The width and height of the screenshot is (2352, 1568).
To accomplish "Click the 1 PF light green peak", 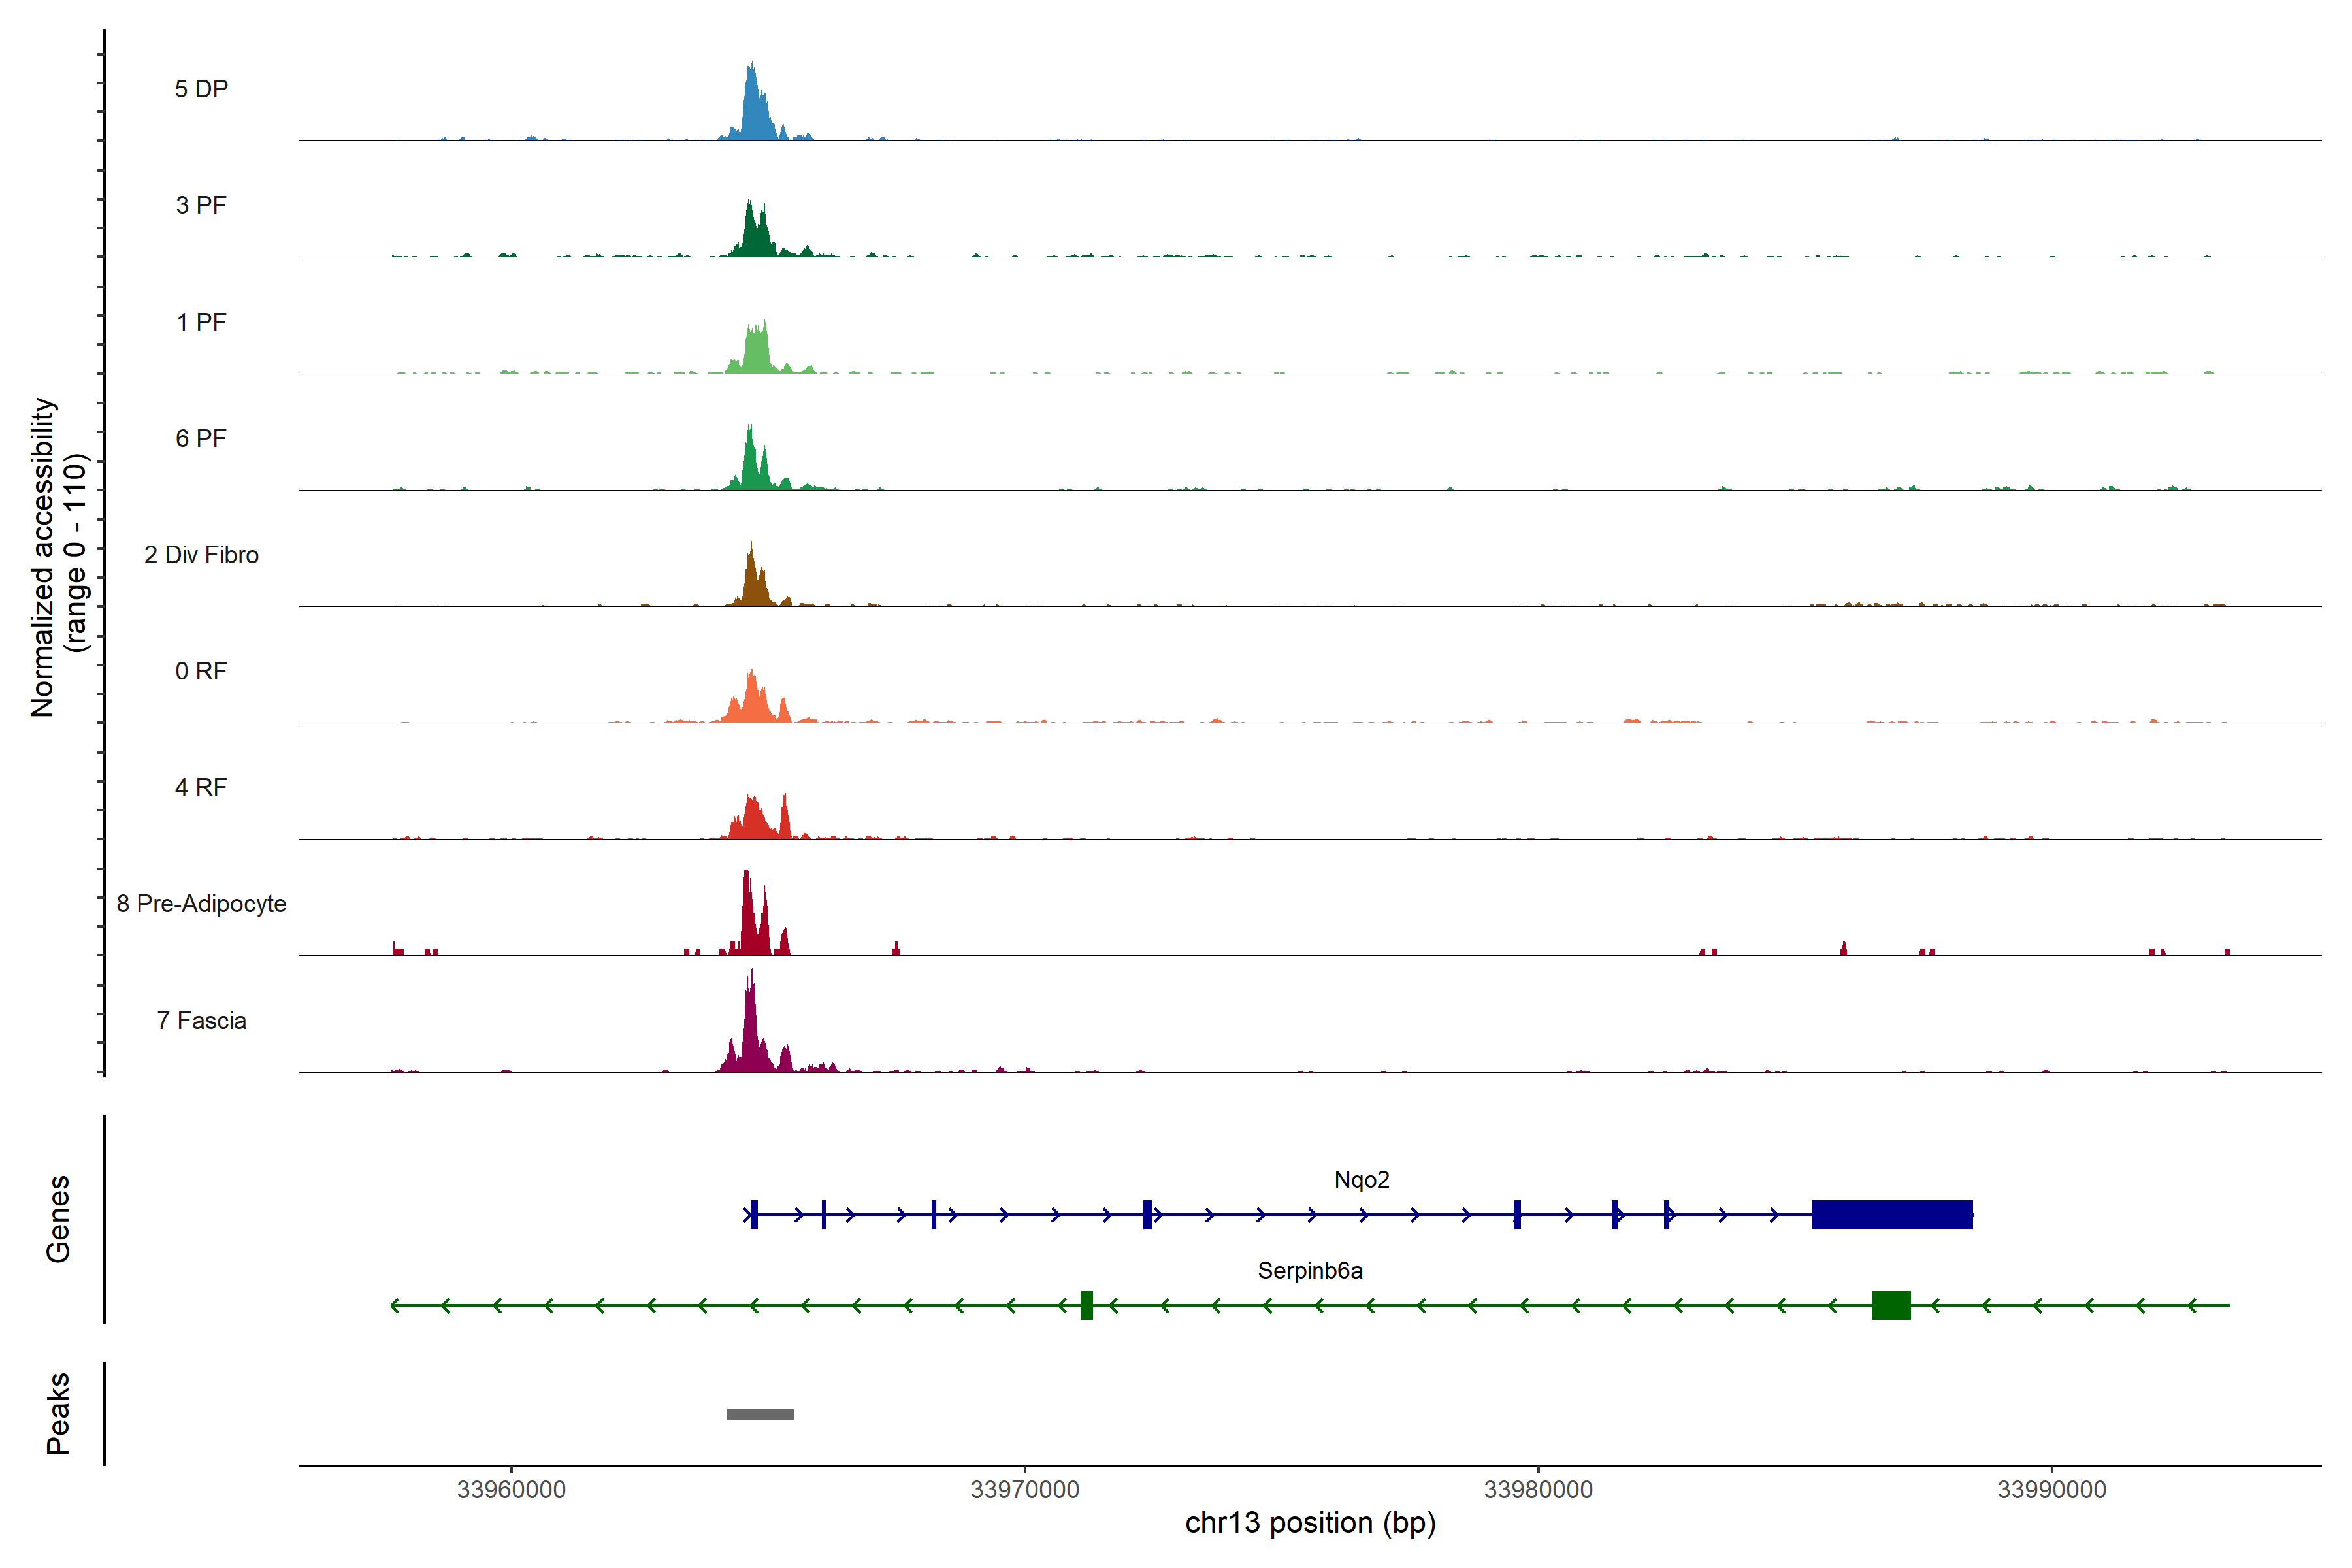I will point(757,352).
